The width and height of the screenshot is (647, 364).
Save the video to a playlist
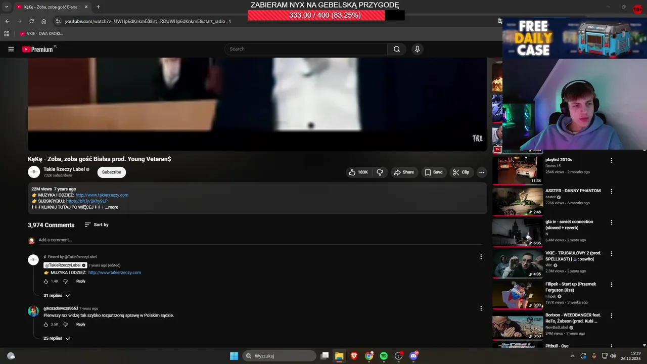(x=434, y=172)
